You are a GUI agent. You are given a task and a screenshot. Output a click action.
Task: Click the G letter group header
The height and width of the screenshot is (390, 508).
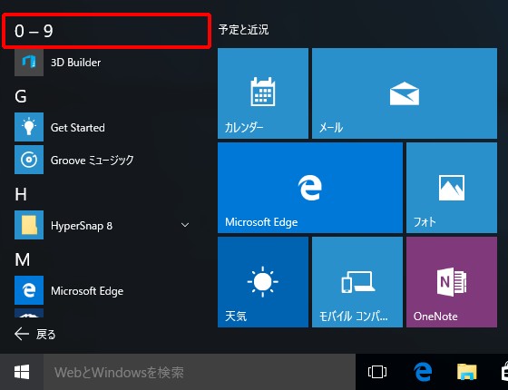coord(20,96)
